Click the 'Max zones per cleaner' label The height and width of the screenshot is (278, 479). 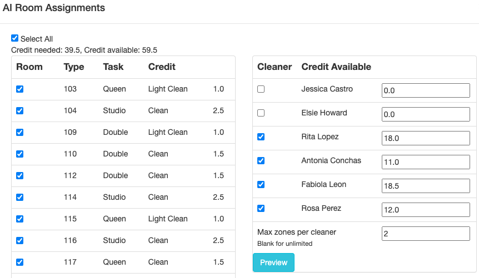pos(297,232)
